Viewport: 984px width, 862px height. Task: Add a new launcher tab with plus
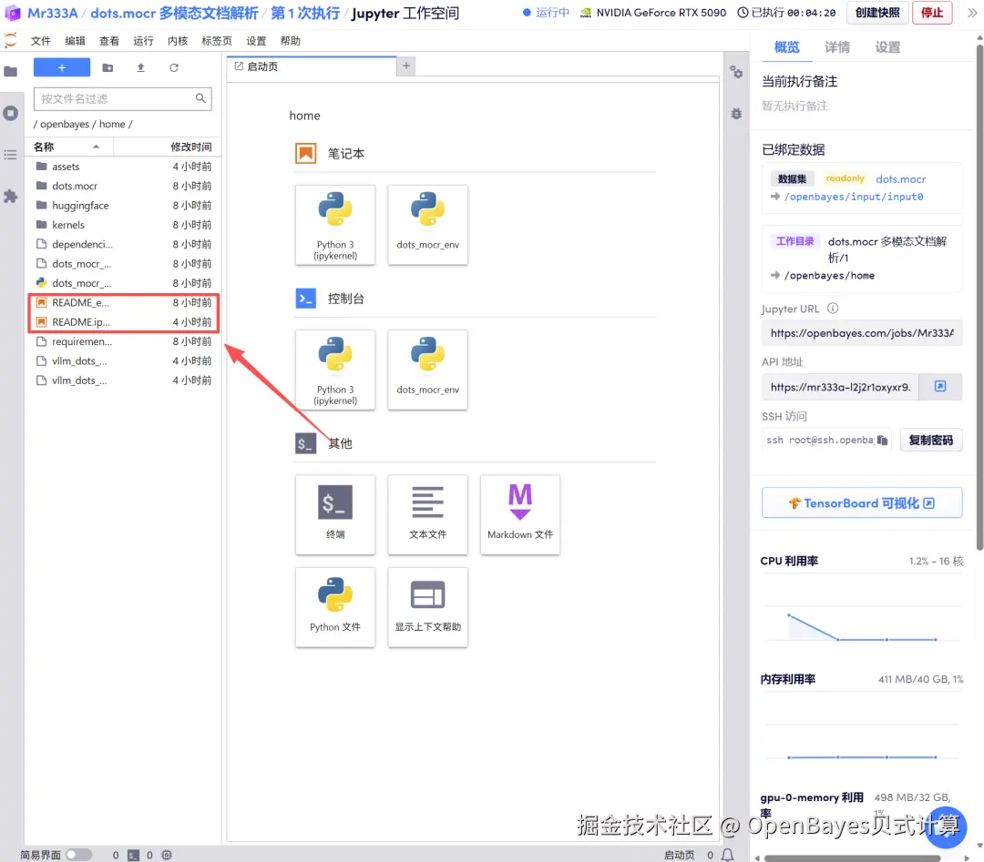tap(406, 66)
